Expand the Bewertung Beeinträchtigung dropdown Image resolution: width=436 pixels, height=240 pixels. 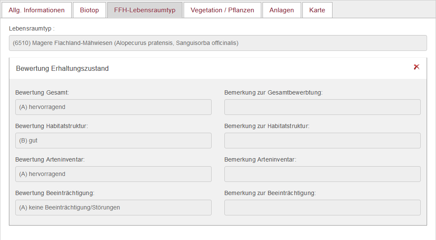(x=113, y=207)
